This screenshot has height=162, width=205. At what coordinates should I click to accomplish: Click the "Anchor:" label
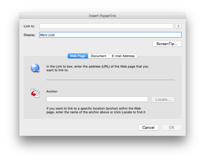click(52, 91)
